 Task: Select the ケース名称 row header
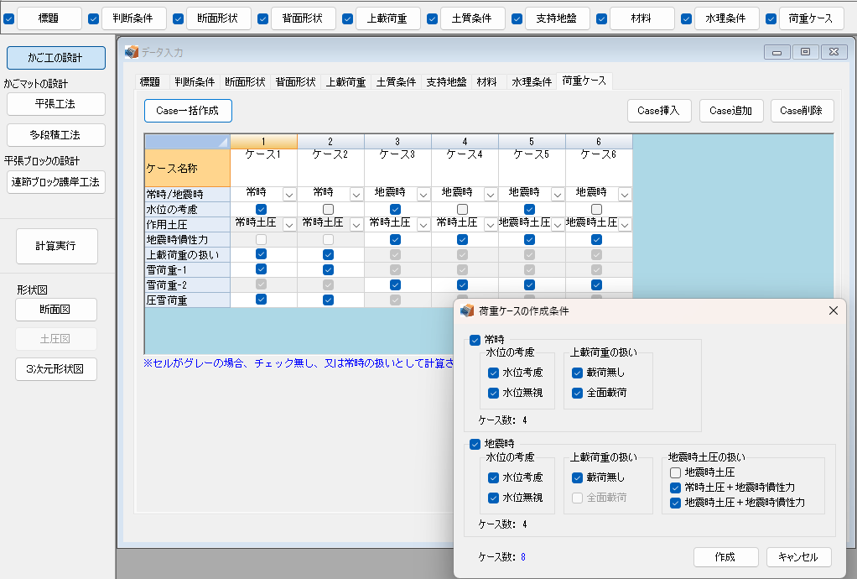[x=187, y=168]
